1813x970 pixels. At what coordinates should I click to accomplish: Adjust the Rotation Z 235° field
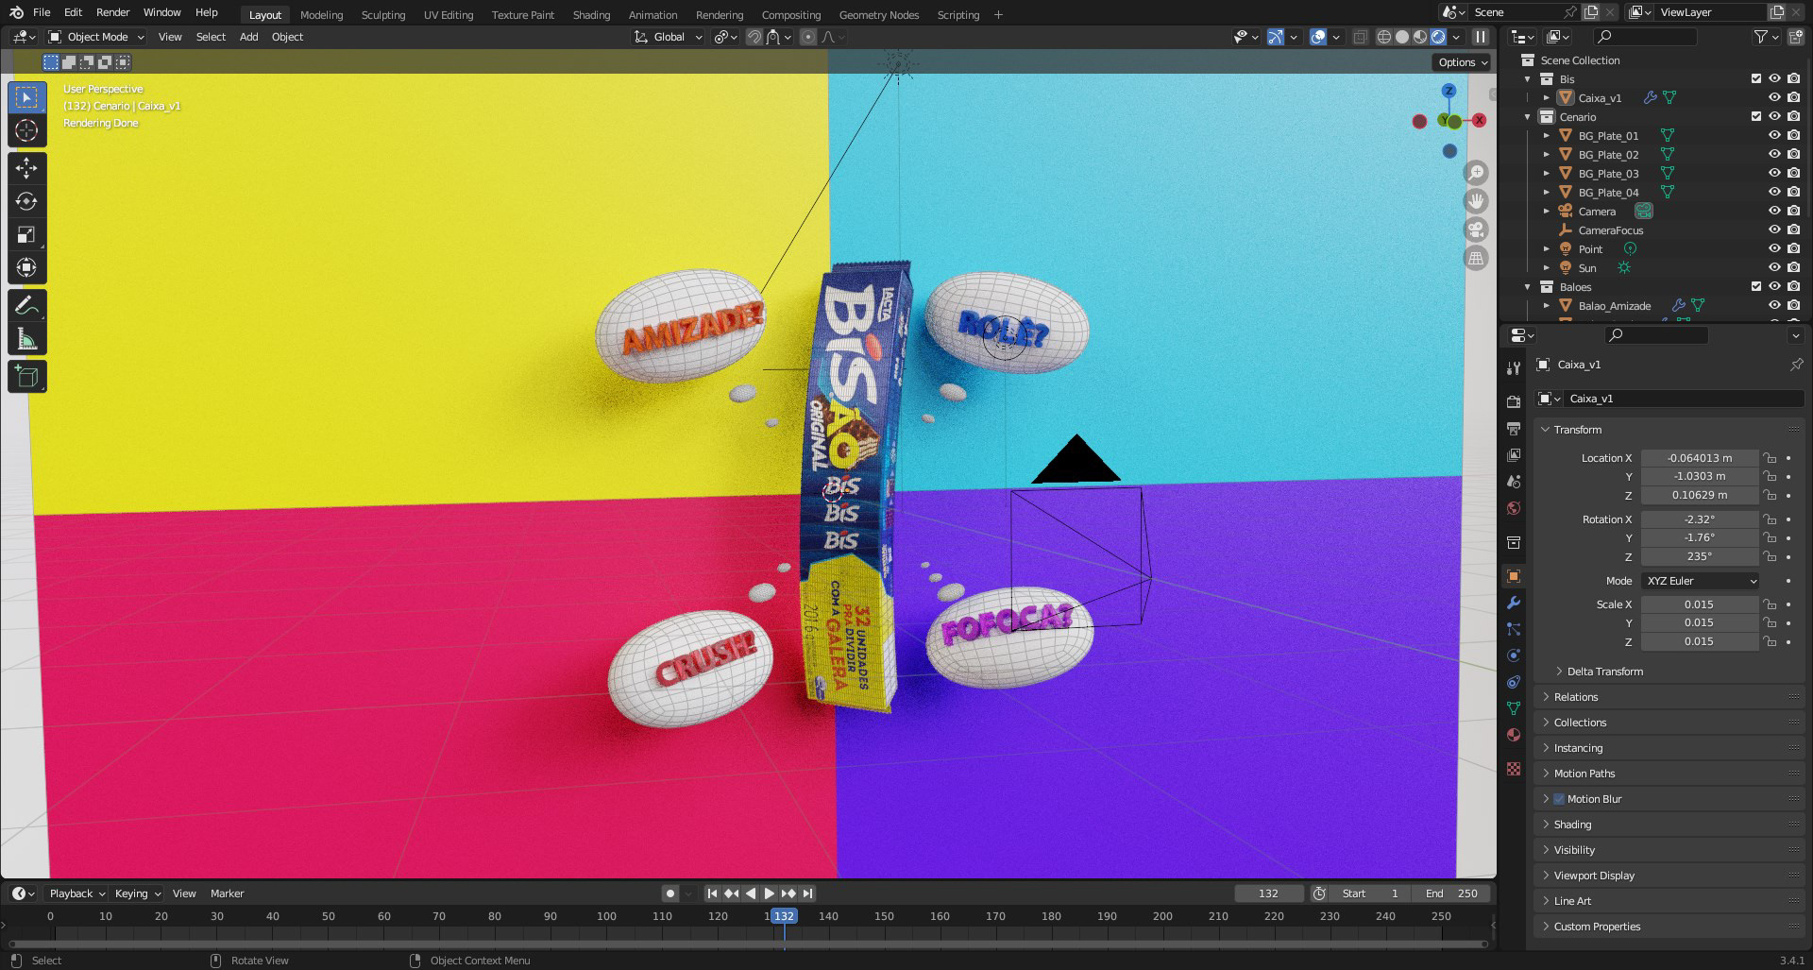(x=1699, y=556)
